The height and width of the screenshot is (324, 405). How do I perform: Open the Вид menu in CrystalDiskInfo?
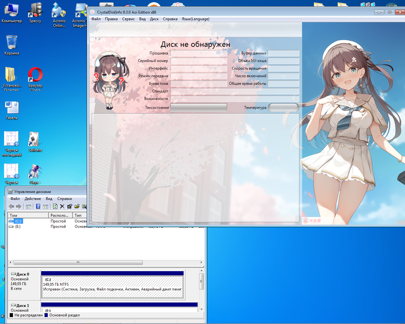[x=142, y=19]
